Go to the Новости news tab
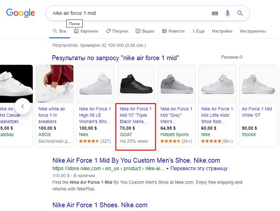The image size is (280, 211). (173, 31)
